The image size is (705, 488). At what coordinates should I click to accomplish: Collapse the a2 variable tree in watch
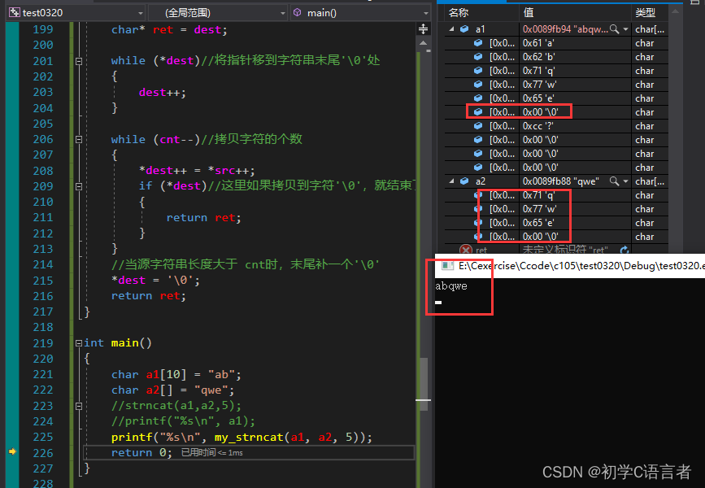pos(452,181)
